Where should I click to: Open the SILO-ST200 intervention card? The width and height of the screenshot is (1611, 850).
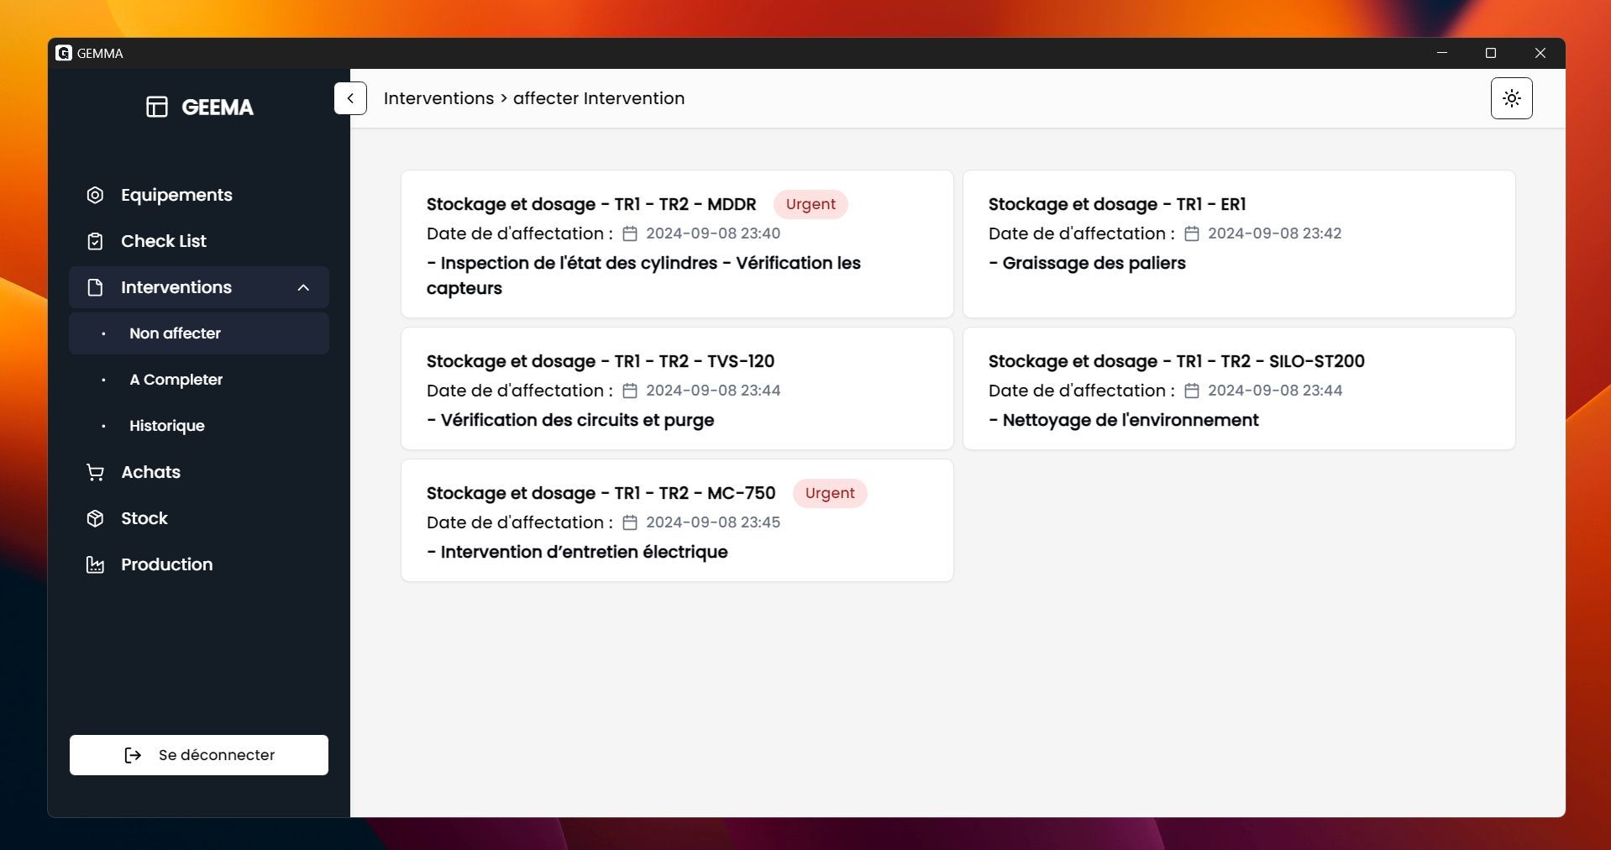(1238, 388)
